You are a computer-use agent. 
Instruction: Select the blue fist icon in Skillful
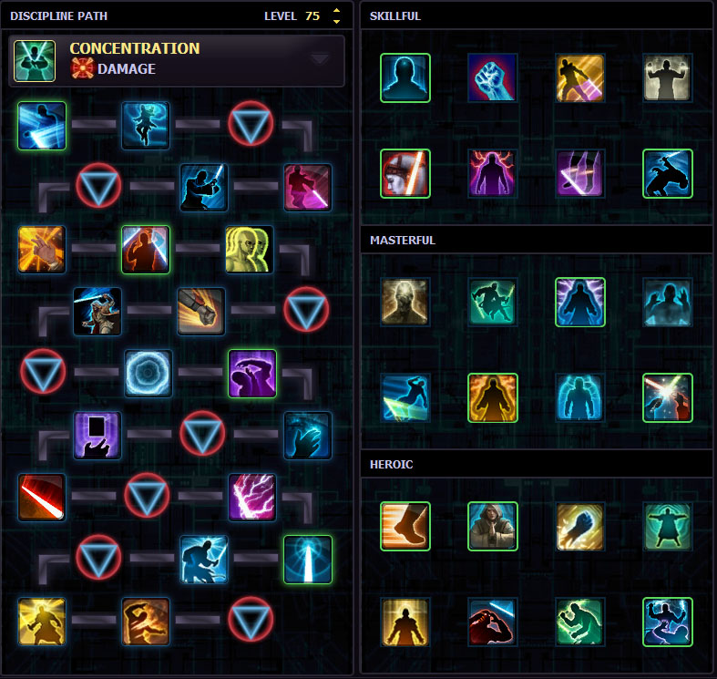[x=493, y=77]
